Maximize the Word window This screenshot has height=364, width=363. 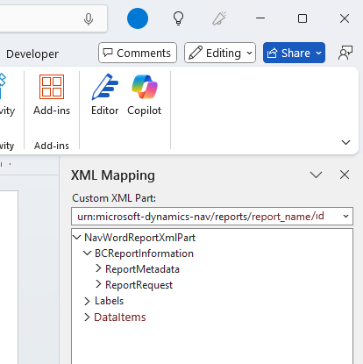(302, 18)
